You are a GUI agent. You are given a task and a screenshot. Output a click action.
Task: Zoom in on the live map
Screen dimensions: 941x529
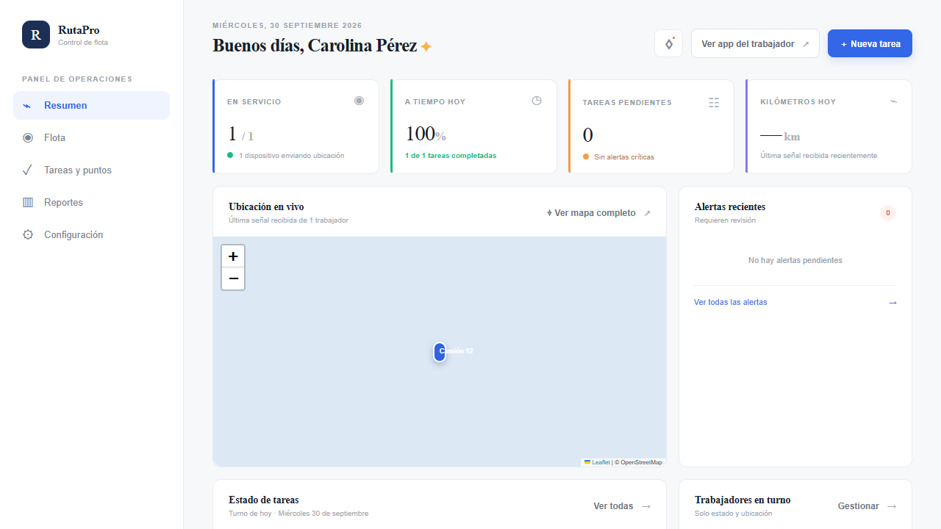point(233,256)
